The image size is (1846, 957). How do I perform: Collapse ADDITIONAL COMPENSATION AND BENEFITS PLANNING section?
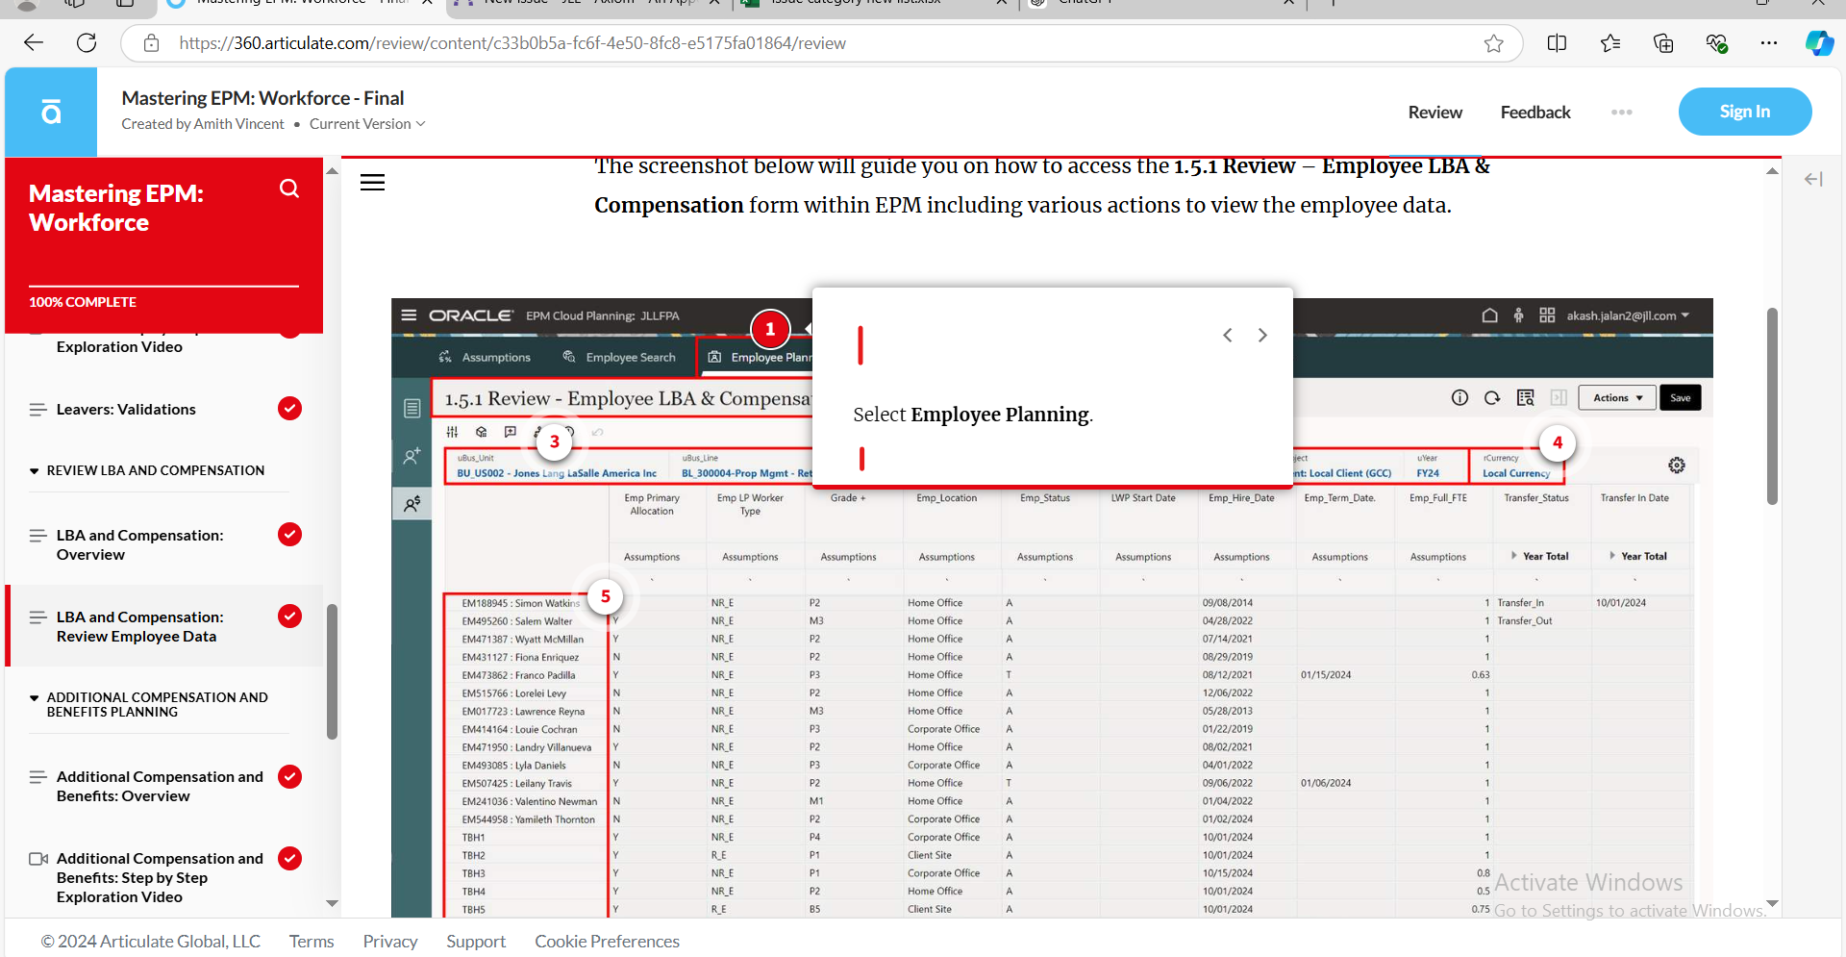pyautogui.click(x=35, y=698)
